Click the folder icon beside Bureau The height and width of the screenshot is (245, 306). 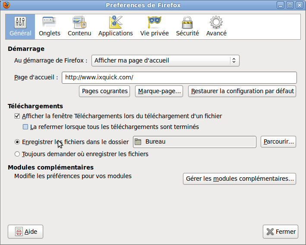[138, 141]
